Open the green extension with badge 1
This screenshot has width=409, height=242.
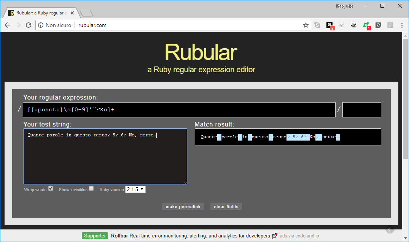(366, 25)
